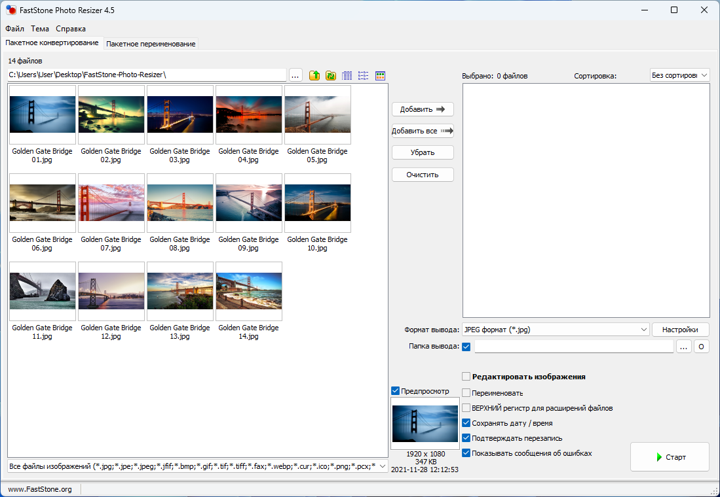Click the output folder path field
The image size is (720, 497).
point(573,347)
